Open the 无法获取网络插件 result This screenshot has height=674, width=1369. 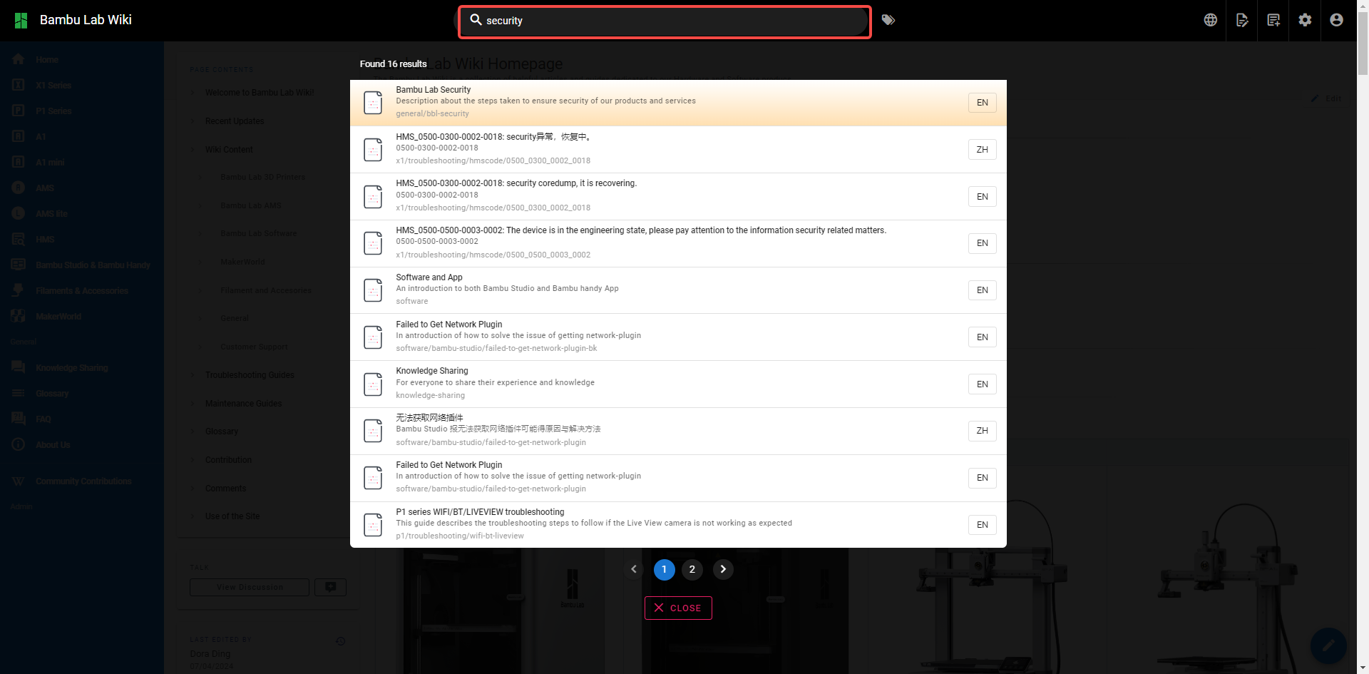coord(678,431)
